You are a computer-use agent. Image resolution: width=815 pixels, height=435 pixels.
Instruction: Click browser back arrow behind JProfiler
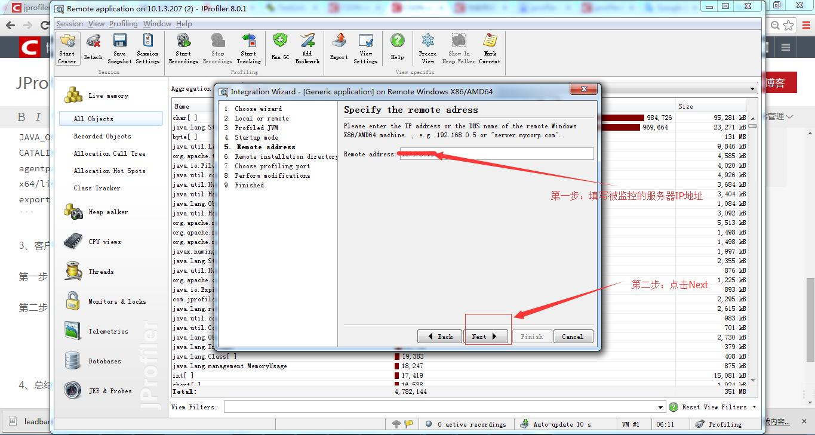point(10,25)
